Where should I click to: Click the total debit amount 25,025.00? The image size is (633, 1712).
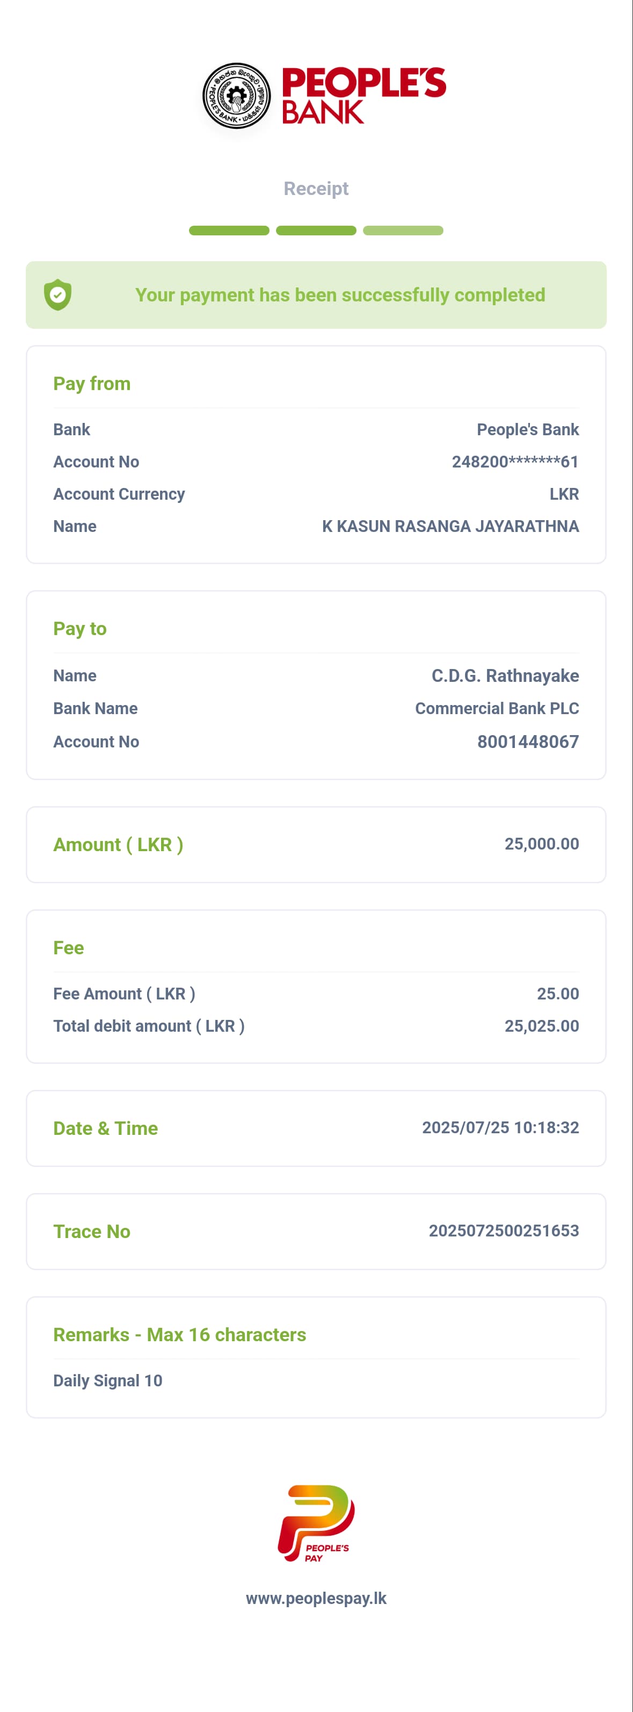coord(541,1025)
